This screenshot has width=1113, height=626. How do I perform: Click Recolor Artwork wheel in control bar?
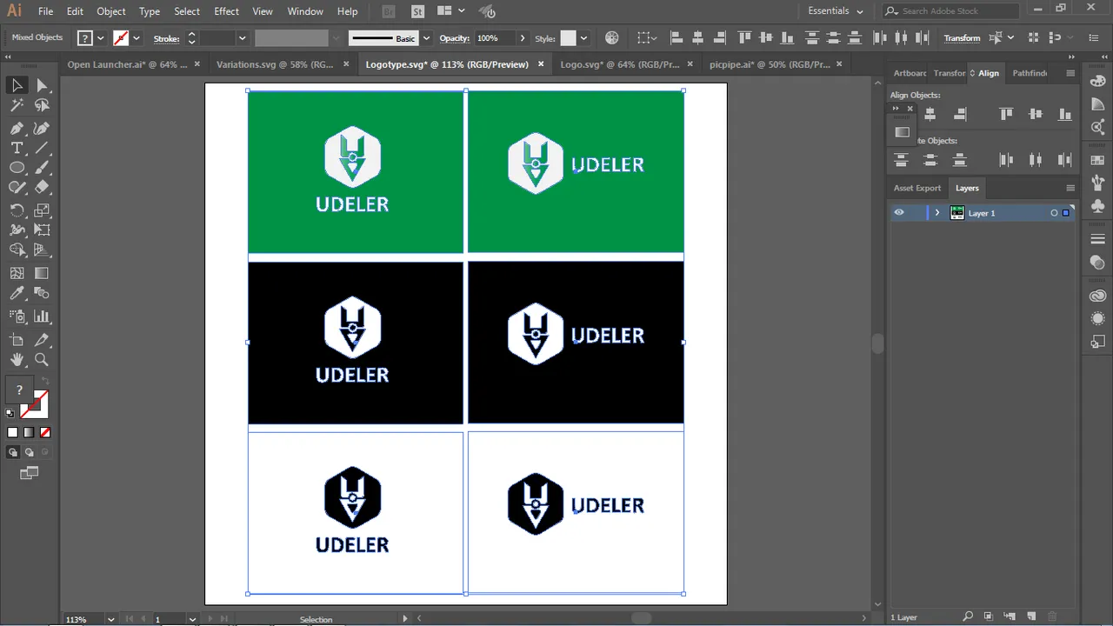[612, 38]
